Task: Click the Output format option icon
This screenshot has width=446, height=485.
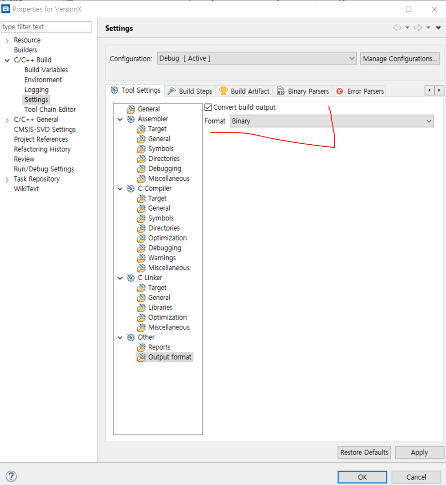Action: (142, 357)
